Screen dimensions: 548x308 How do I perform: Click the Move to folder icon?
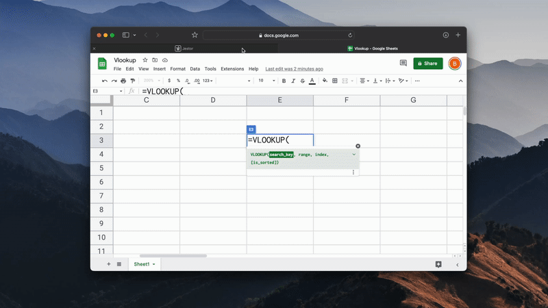(155, 60)
